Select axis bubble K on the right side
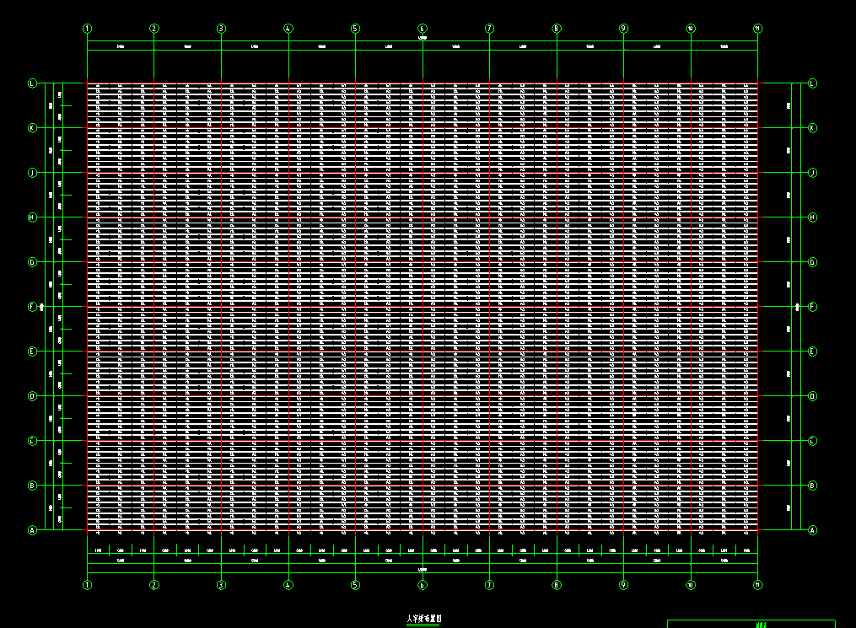856x628 pixels. (812, 128)
